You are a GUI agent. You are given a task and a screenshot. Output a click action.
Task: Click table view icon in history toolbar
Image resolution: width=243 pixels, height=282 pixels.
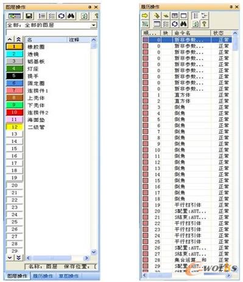[157, 24]
